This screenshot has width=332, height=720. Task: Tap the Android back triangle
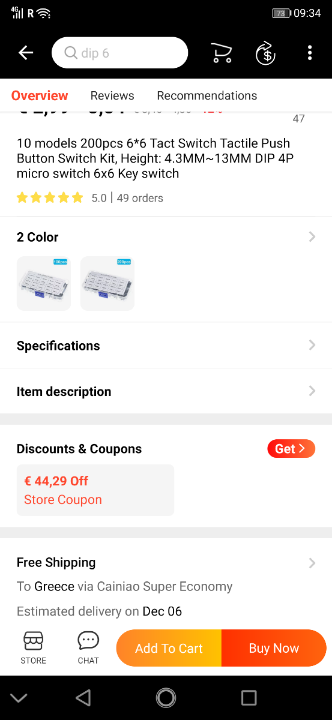tap(83, 698)
